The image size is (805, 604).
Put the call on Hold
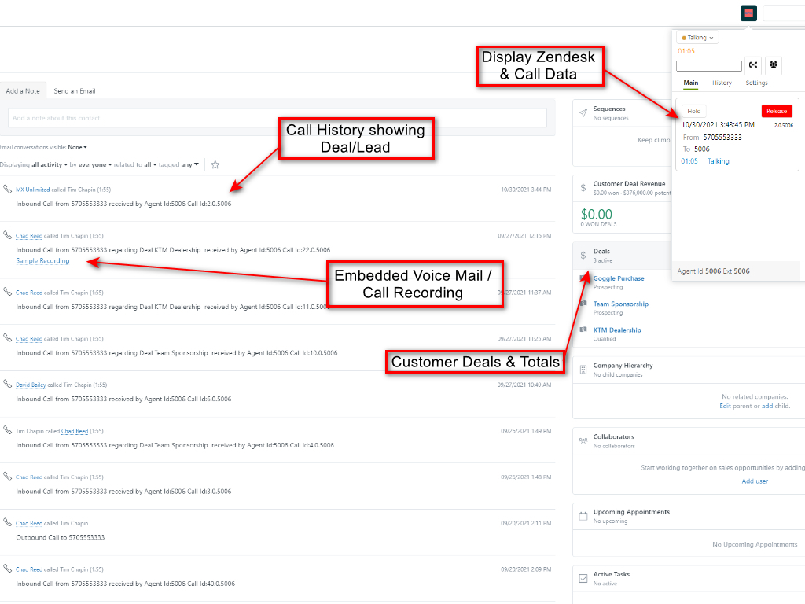tap(693, 111)
